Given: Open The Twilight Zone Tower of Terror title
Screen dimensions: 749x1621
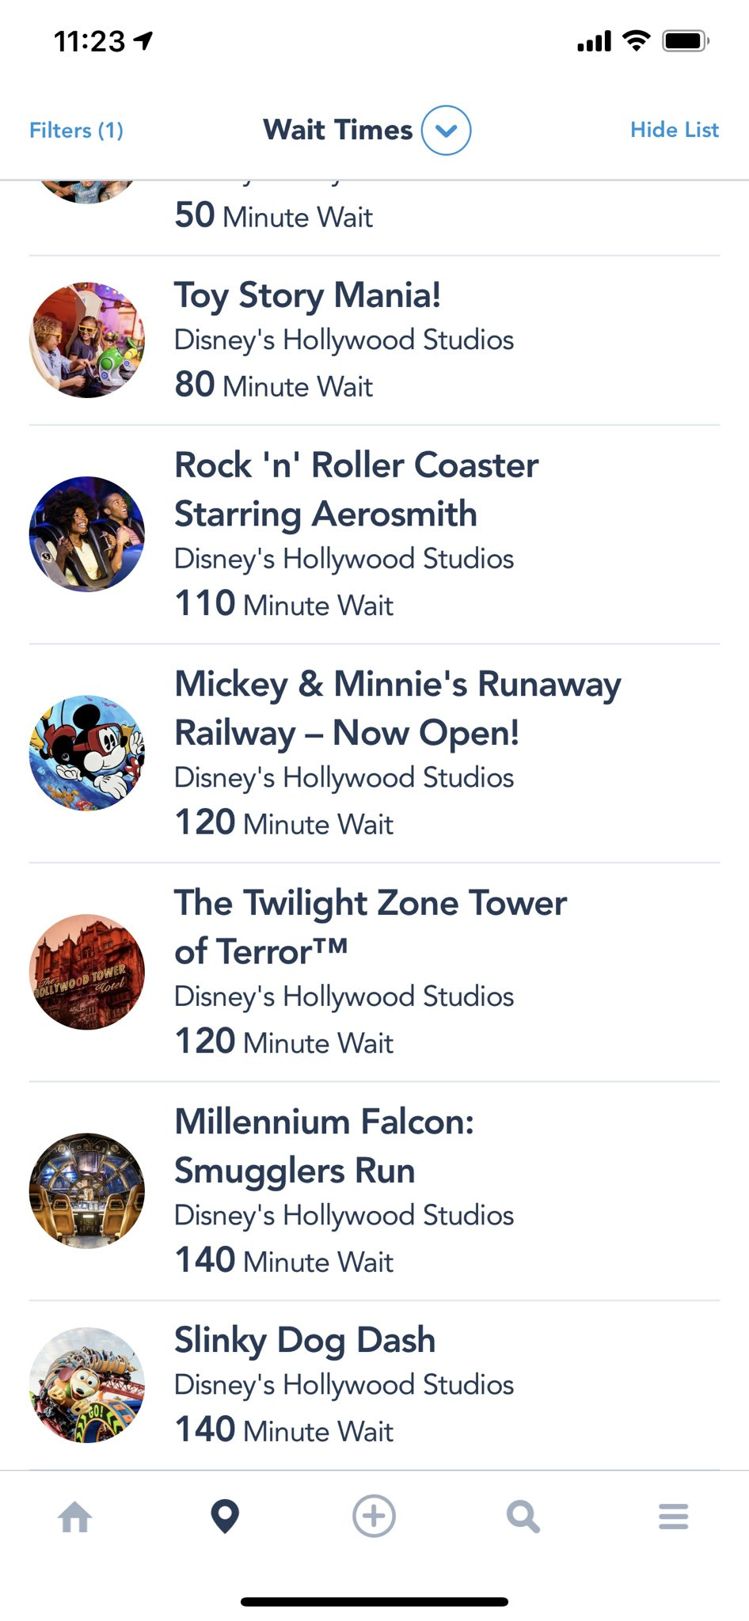Looking at the screenshot, I should tap(370, 927).
